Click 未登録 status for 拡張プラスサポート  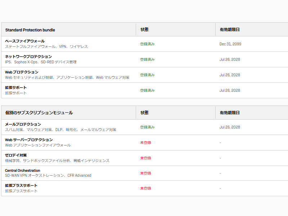point(145,188)
